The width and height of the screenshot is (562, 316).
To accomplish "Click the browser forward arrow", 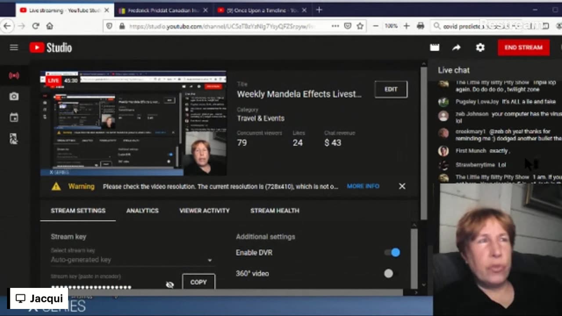I will [x=22, y=26].
